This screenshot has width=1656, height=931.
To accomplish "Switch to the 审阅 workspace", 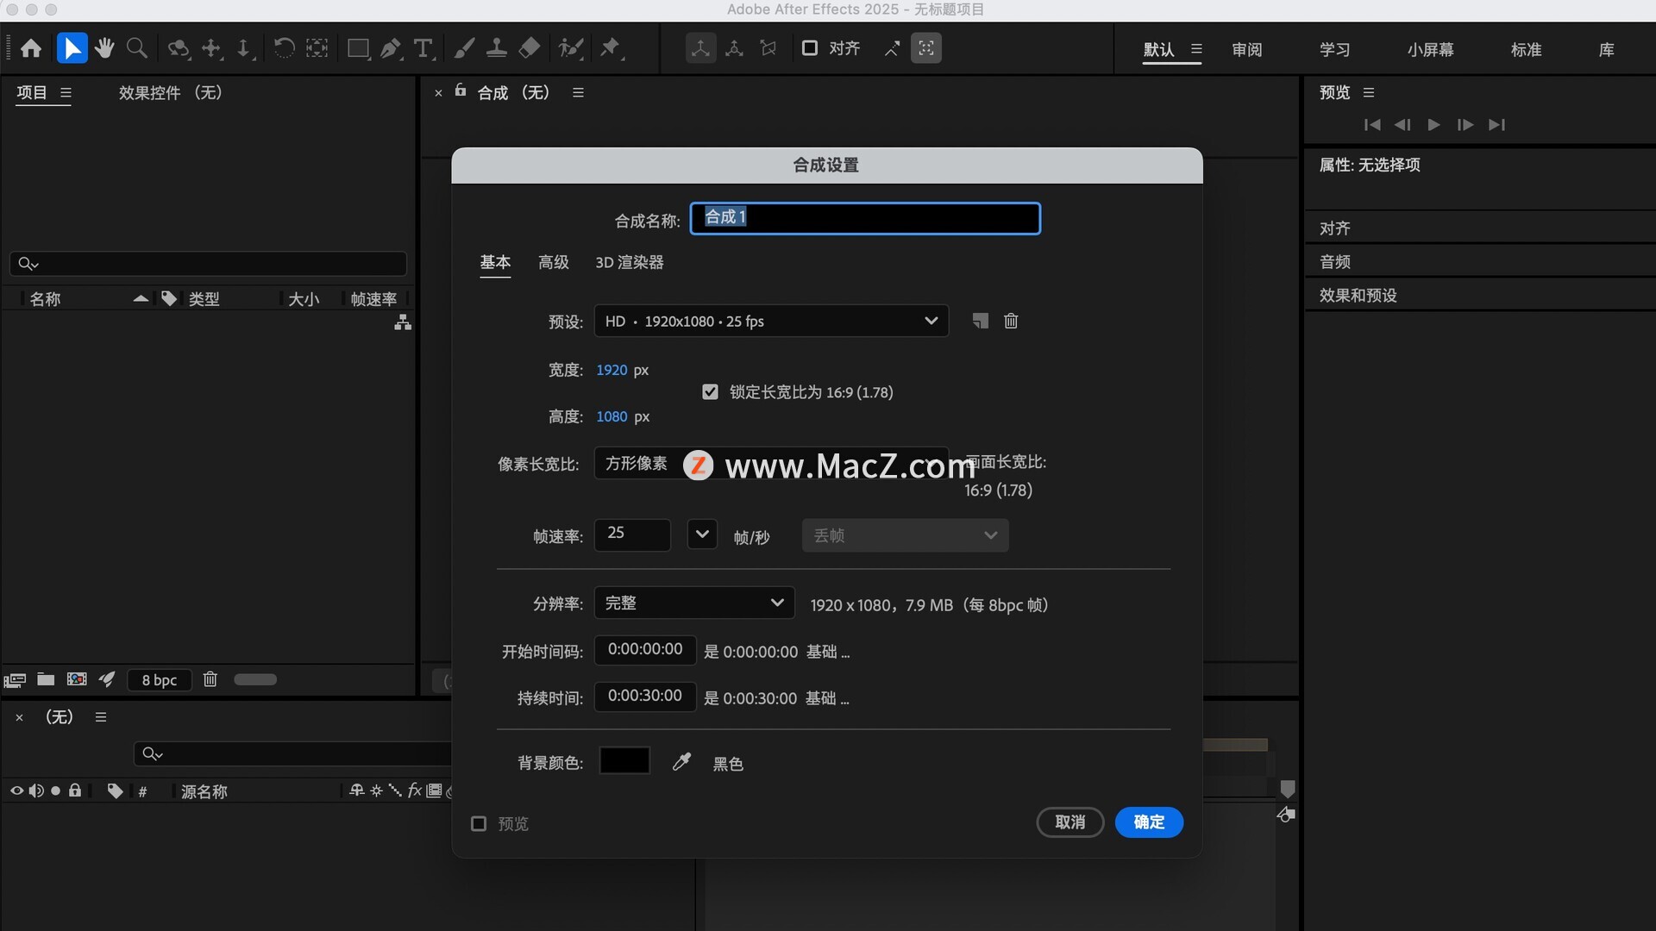I will tap(1247, 49).
